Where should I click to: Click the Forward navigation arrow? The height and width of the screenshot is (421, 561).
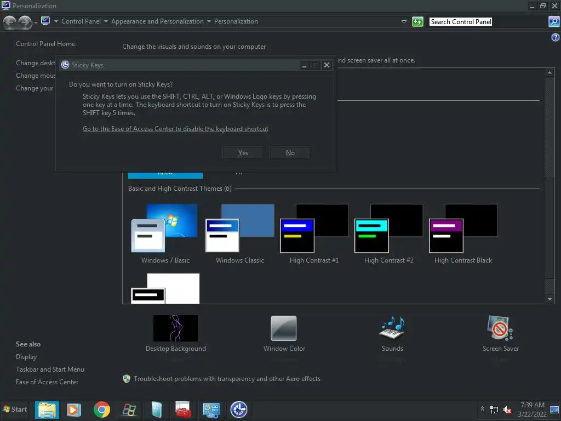pos(25,22)
